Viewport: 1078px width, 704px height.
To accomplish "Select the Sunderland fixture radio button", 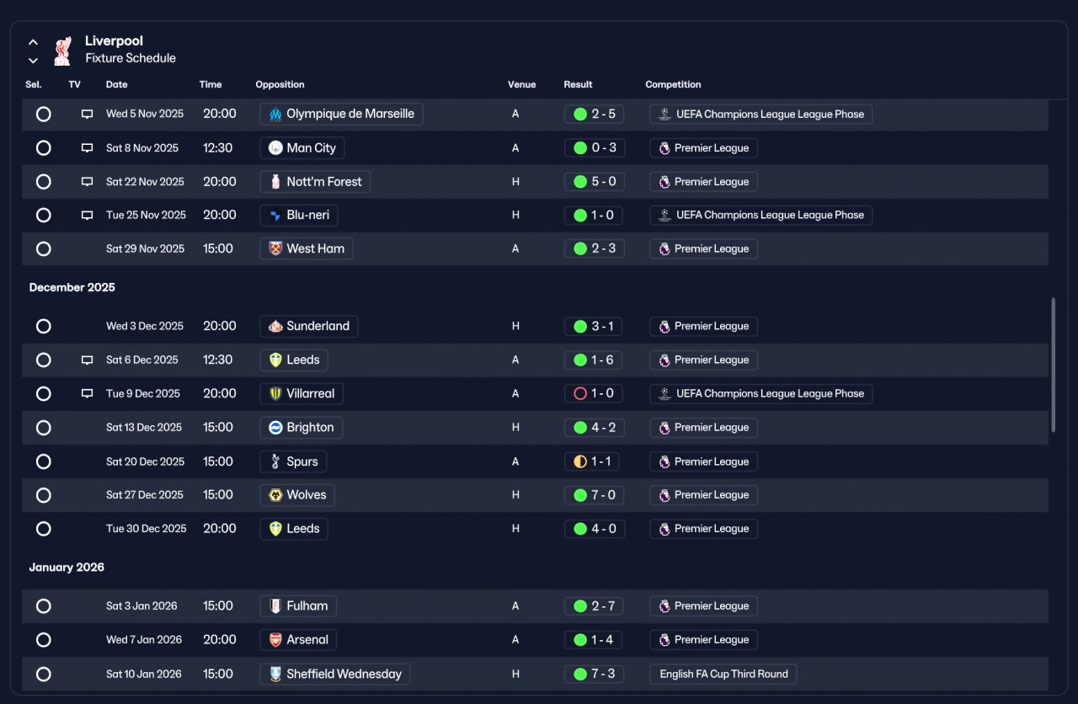I will click(44, 327).
